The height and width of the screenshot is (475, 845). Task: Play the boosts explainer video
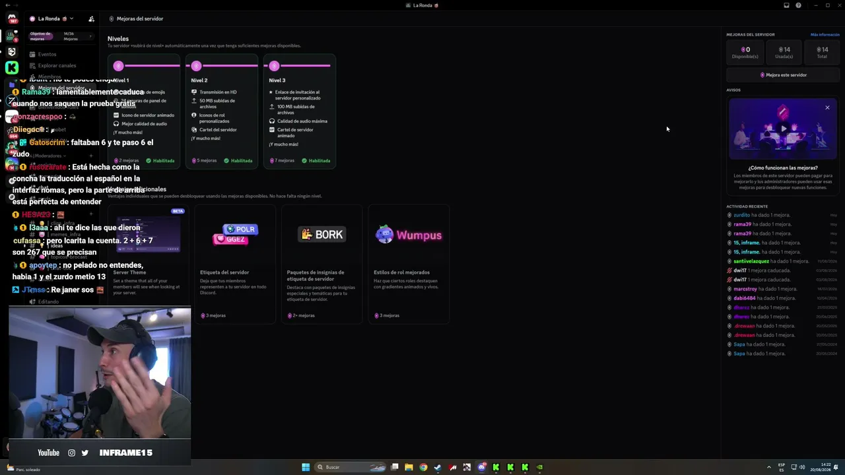coord(783,129)
